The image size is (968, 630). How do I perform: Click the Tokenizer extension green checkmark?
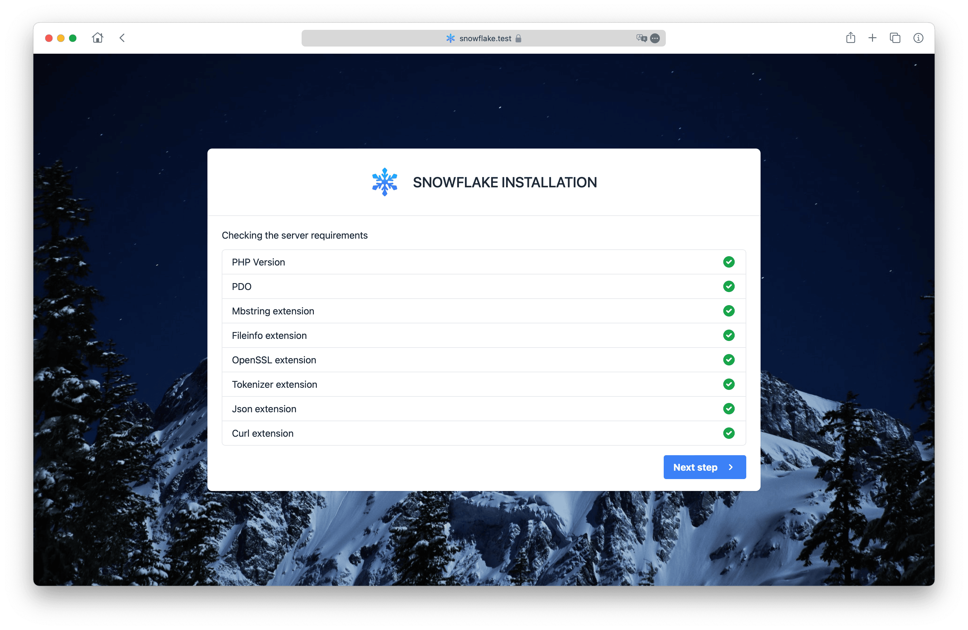(728, 384)
